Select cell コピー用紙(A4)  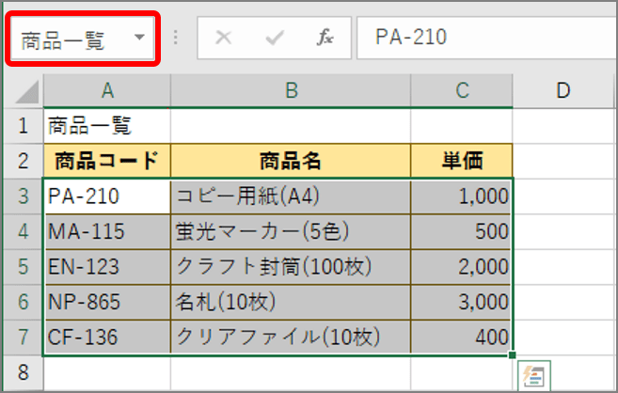pyautogui.click(x=291, y=196)
